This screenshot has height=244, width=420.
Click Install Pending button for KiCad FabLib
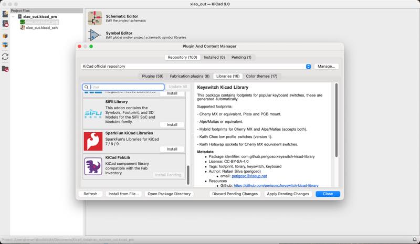pyautogui.click(x=168, y=175)
